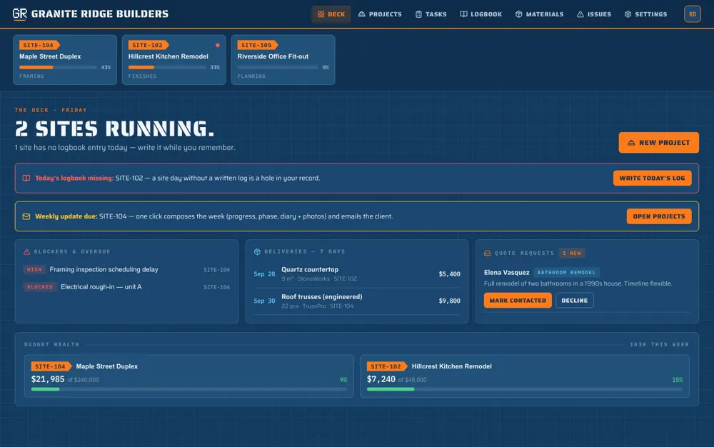This screenshot has width=714, height=447.
Task: Open the RD user avatar
Action: pos(692,14)
